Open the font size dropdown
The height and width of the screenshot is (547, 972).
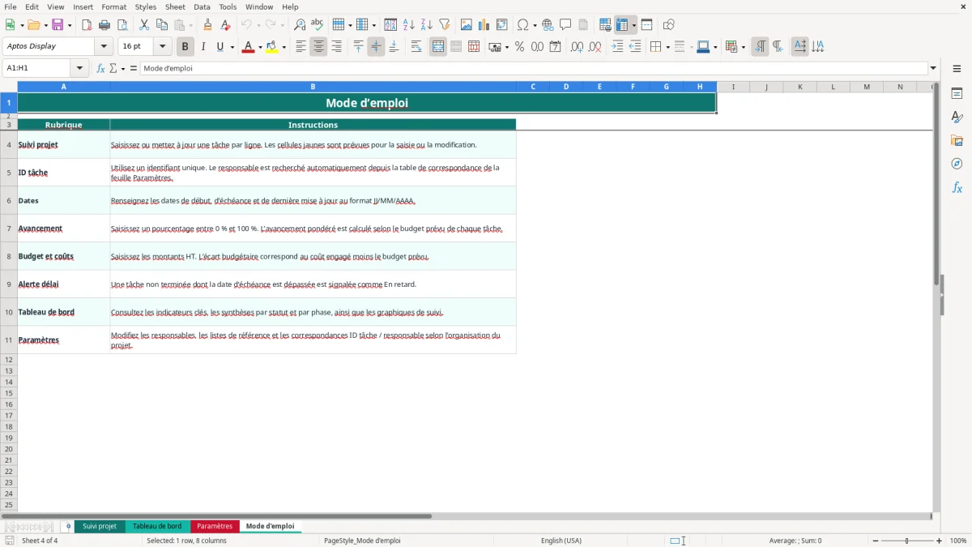coord(162,47)
